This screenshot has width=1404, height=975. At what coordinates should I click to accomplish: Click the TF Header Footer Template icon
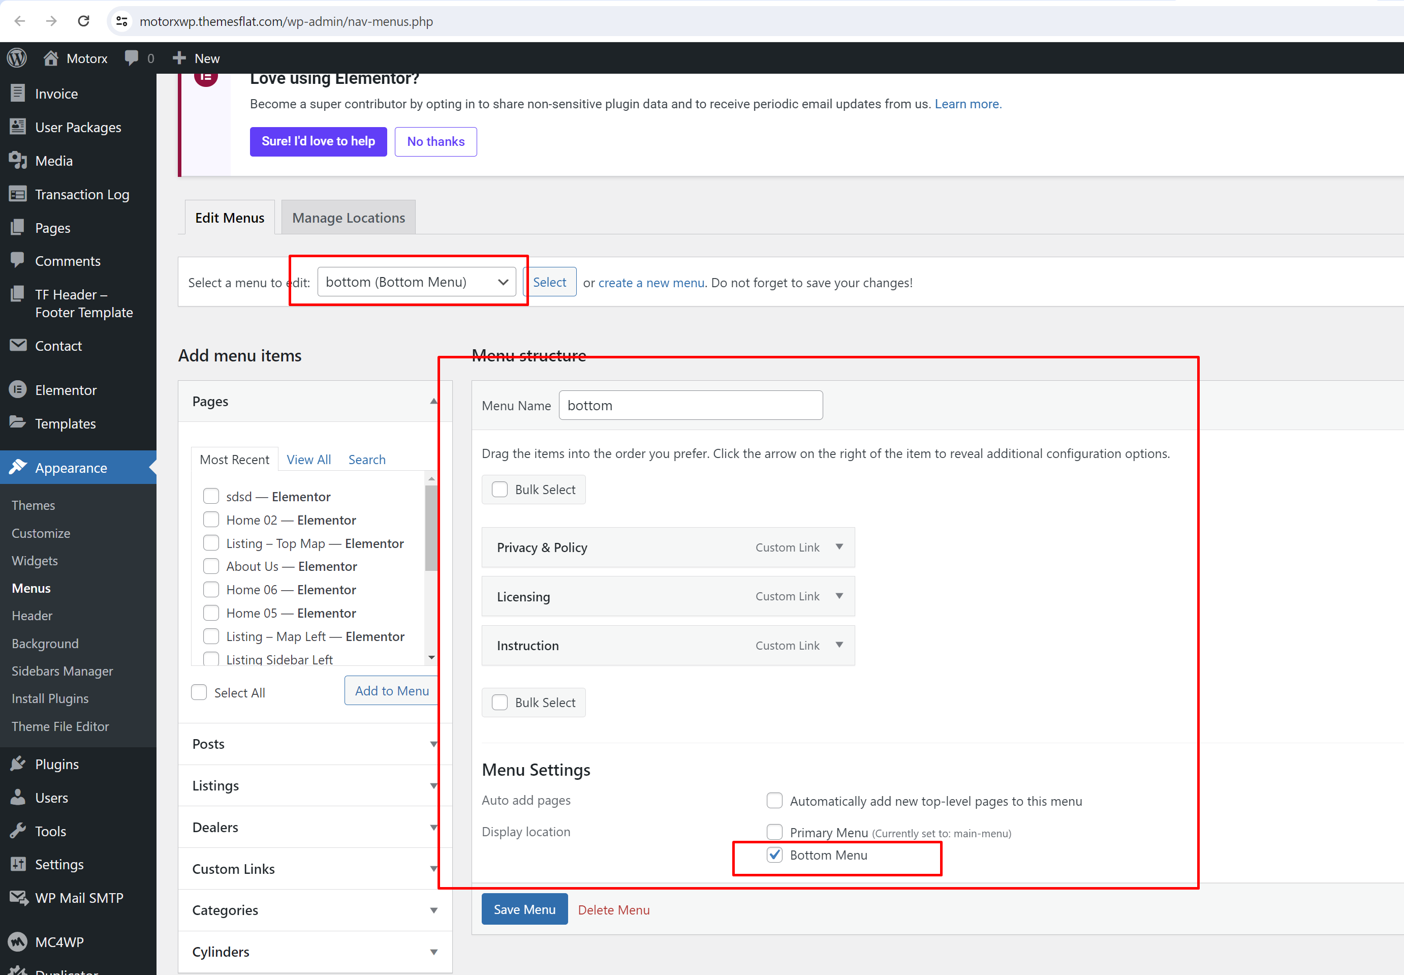tap(18, 294)
